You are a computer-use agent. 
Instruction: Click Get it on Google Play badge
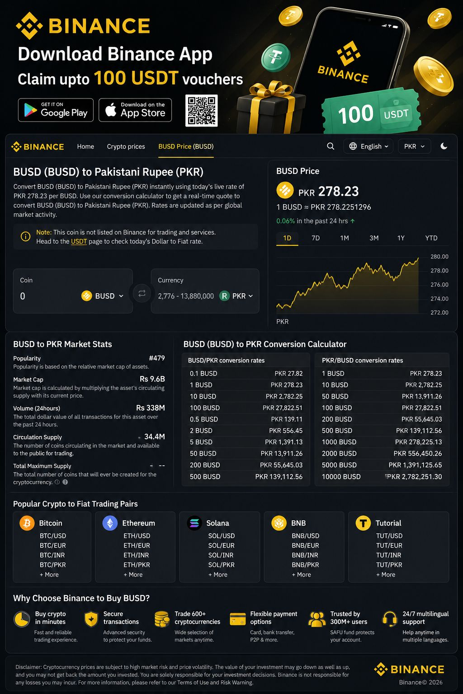(56, 110)
